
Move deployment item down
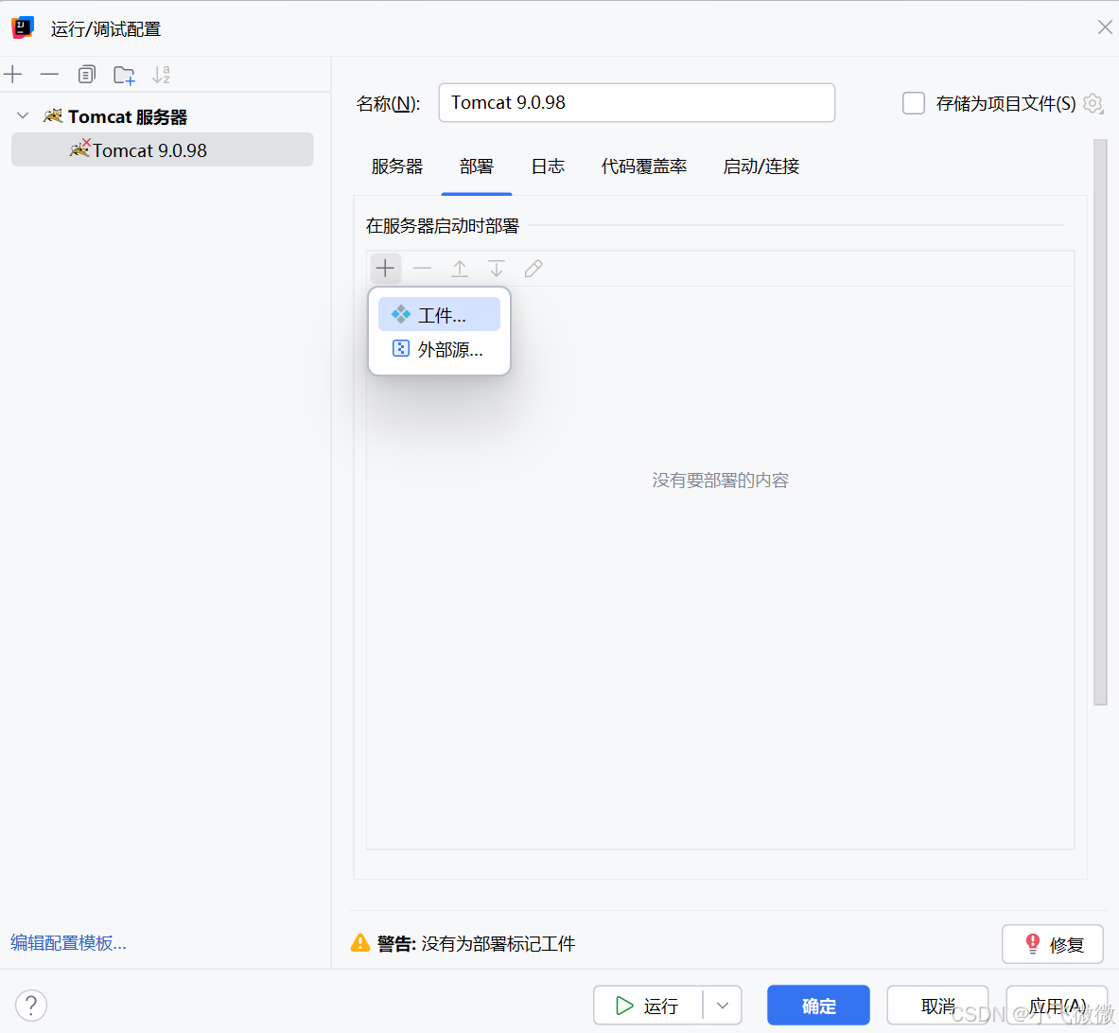pyautogui.click(x=497, y=269)
